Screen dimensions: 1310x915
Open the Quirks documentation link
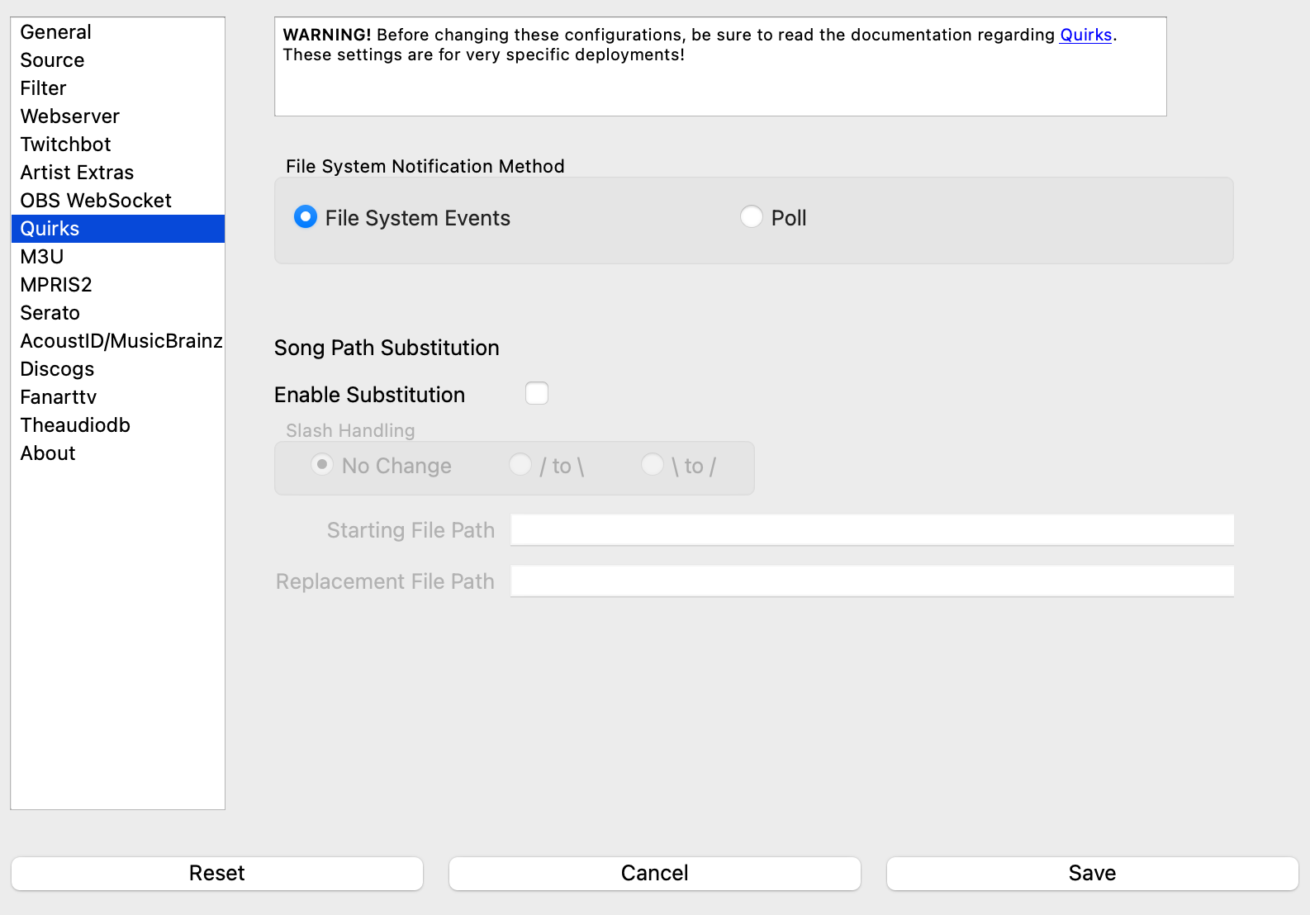coord(1085,35)
